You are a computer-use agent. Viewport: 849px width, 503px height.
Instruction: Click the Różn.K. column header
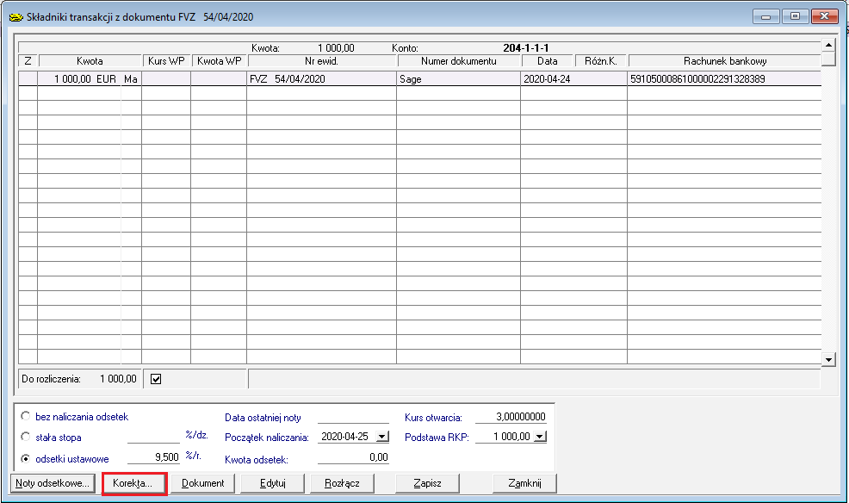click(x=600, y=60)
